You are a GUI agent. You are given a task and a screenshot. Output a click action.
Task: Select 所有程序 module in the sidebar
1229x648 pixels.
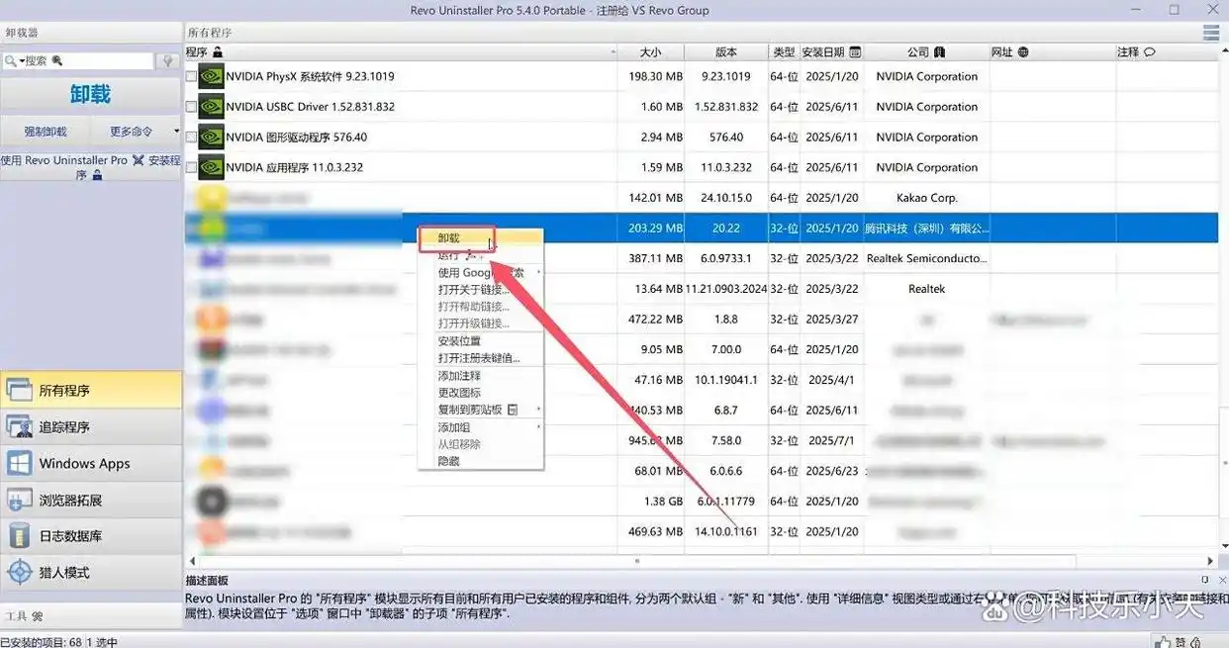pos(91,391)
